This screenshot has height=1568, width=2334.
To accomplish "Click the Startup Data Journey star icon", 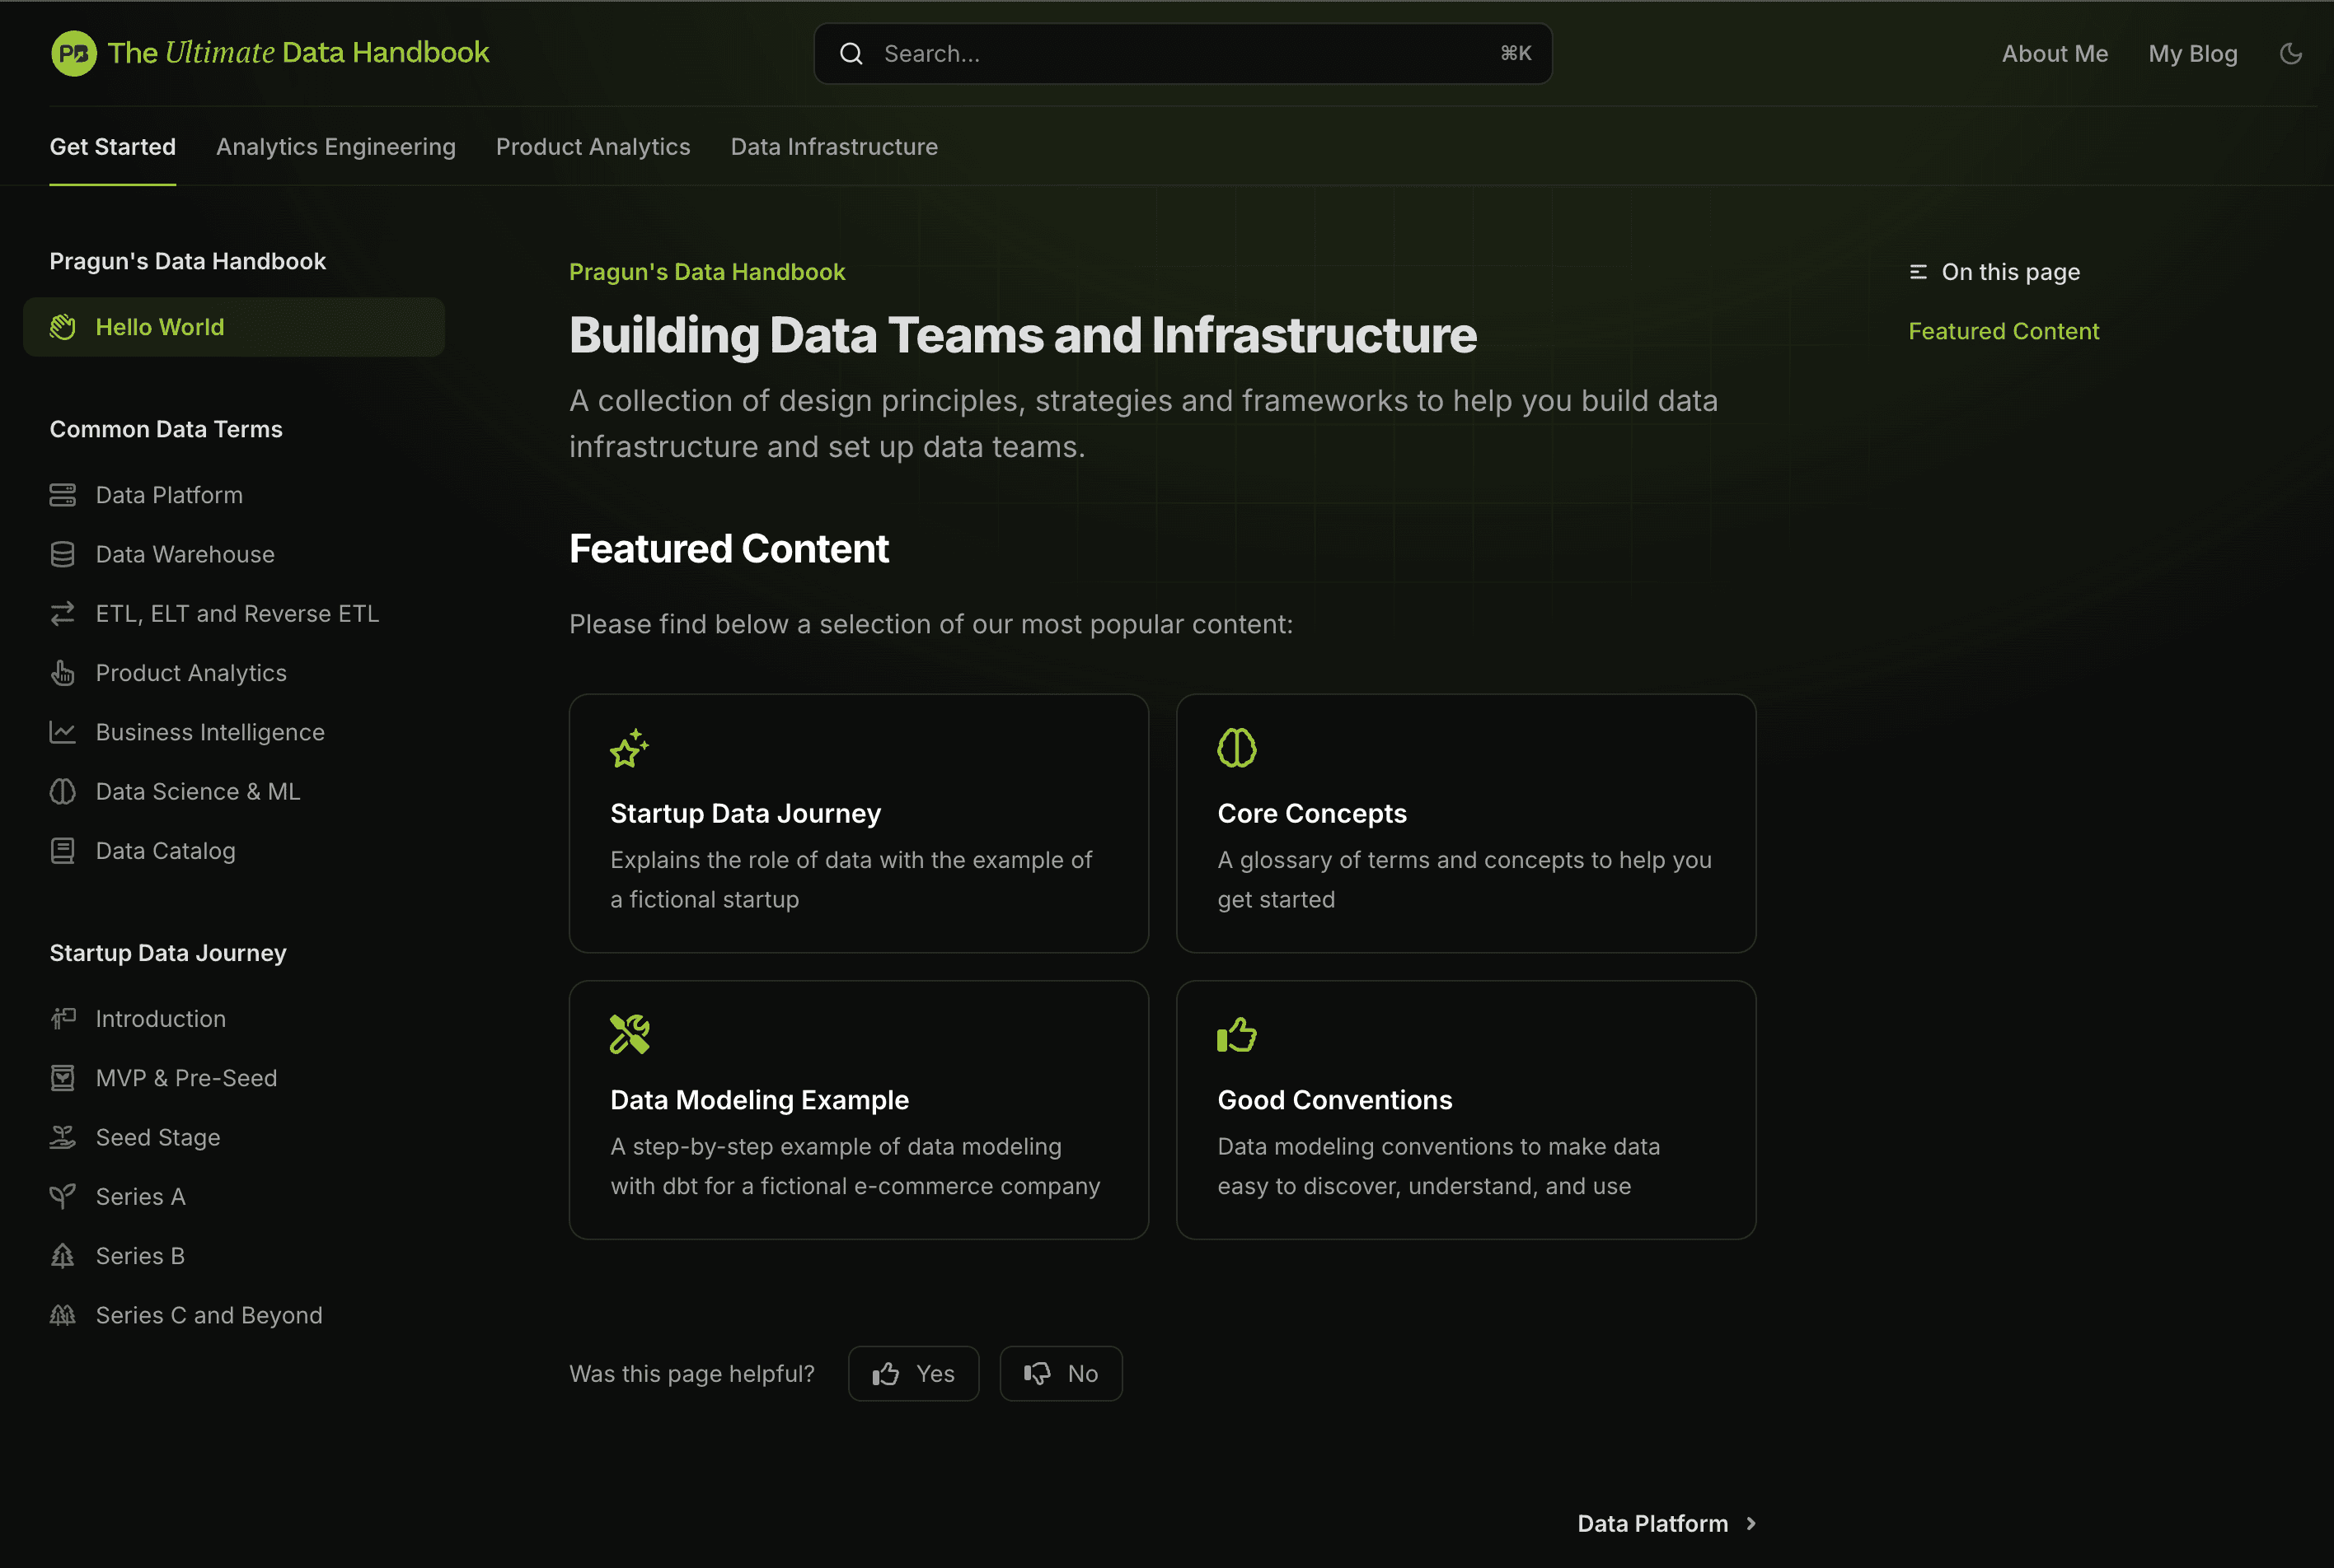I will point(630,749).
